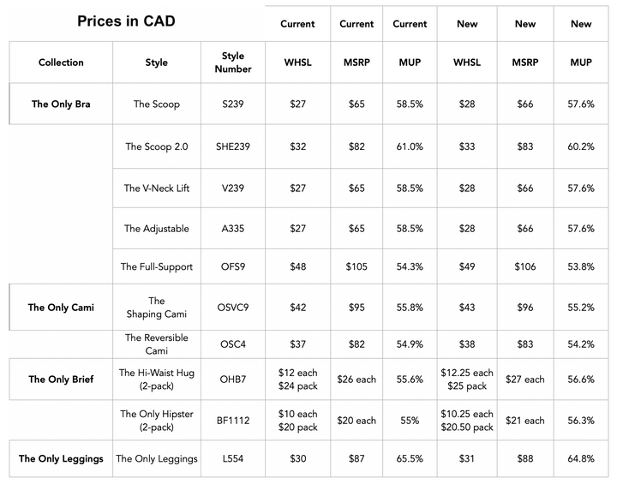Select the 65.5% current markup cell
The width and height of the screenshot is (617, 490).
point(410,459)
